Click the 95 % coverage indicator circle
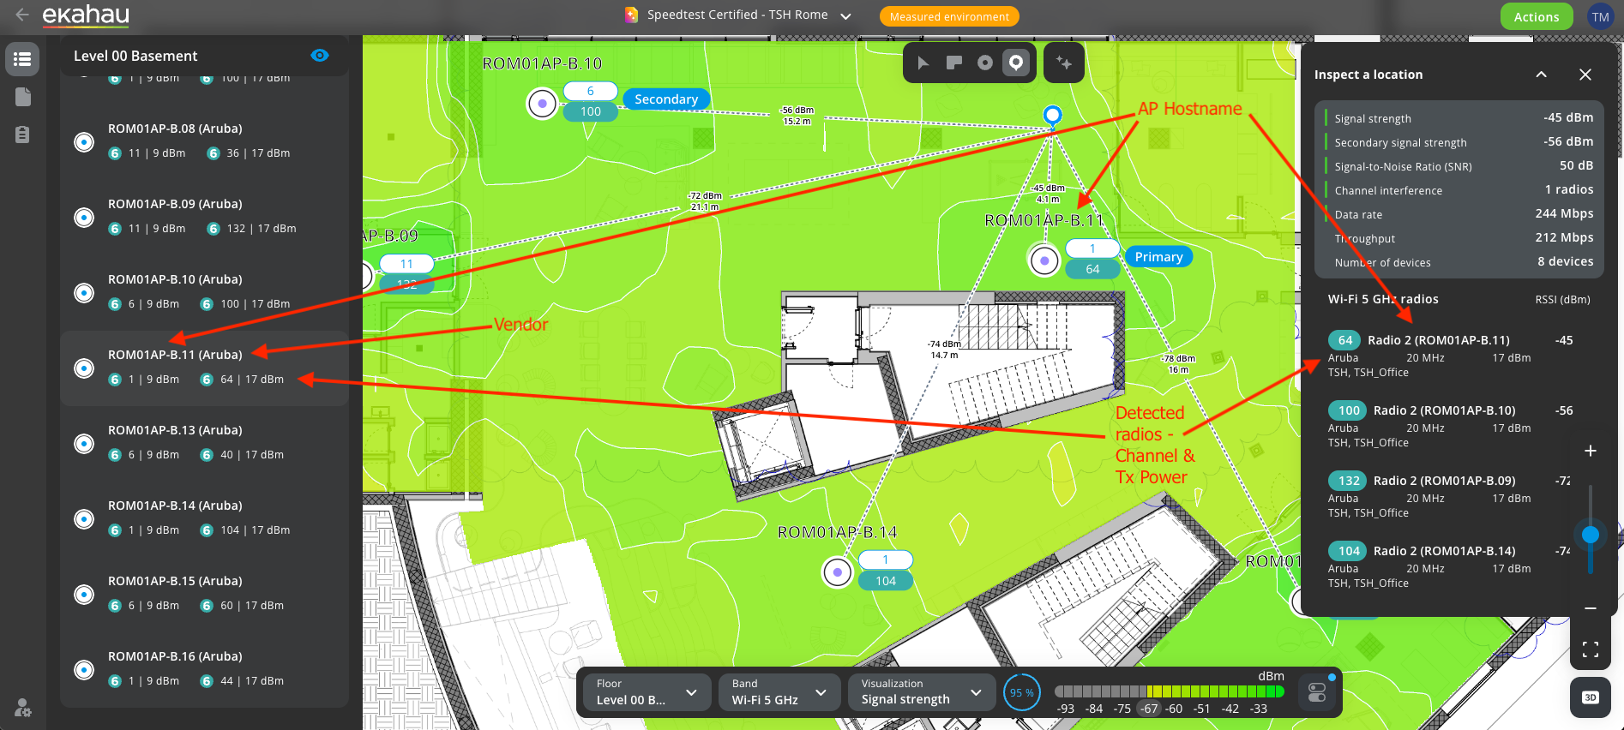The height and width of the screenshot is (730, 1624). tap(1021, 692)
